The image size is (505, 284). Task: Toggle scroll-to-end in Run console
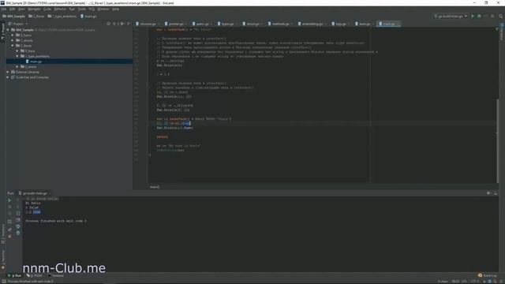[18, 220]
